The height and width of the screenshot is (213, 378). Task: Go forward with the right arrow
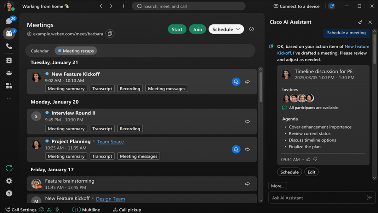pos(111,6)
